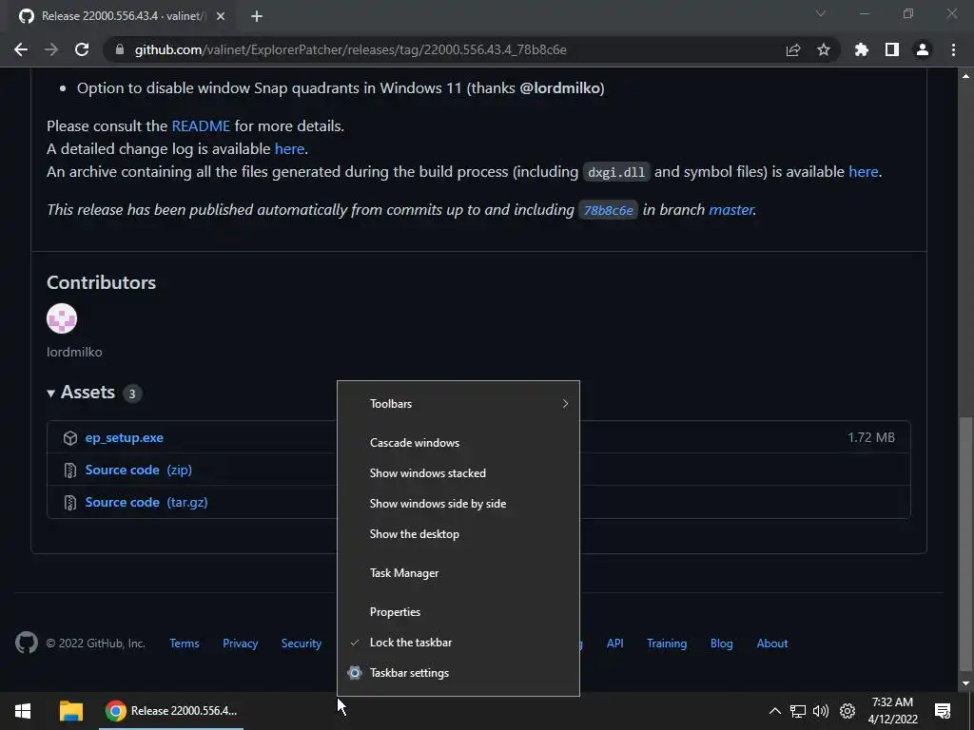Choose Cascade windows from context menu
The height and width of the screenshot is (730, 974).
point(458,443)
